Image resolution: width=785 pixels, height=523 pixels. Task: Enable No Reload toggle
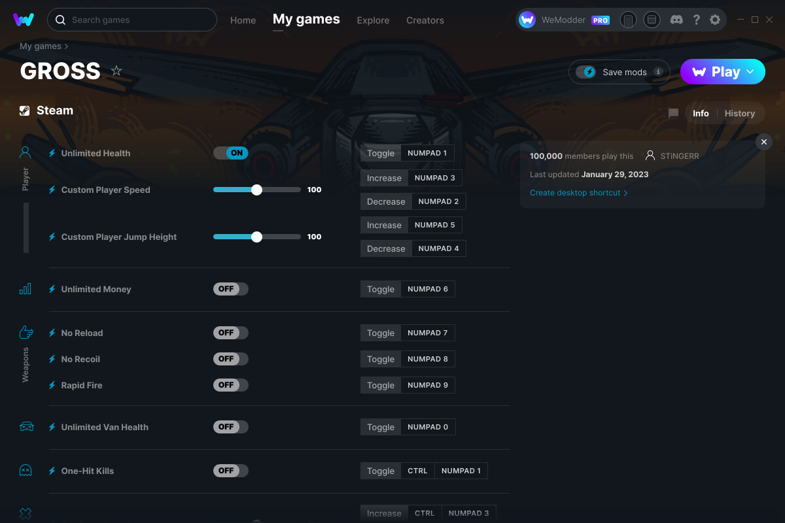pos(231,333)
